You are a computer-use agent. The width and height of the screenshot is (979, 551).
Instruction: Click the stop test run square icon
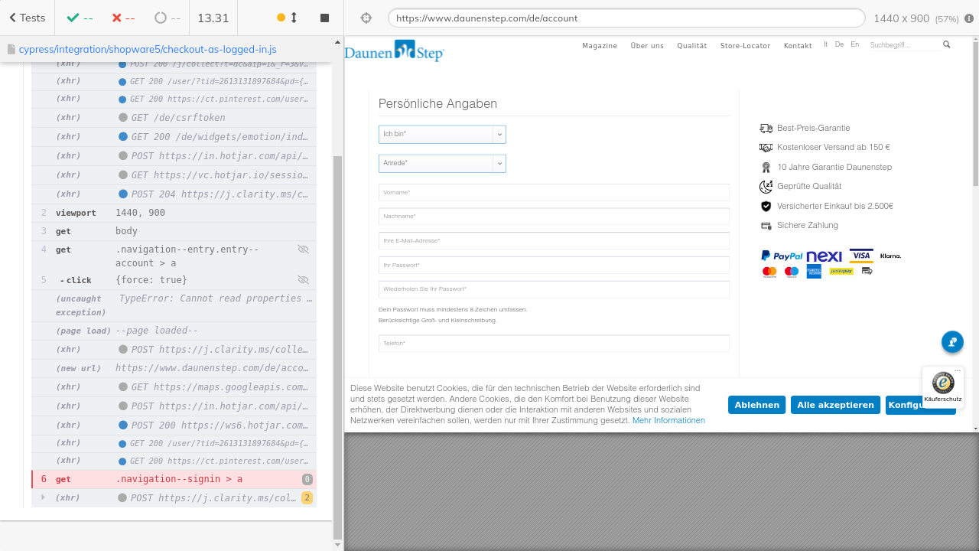point(324,18)
